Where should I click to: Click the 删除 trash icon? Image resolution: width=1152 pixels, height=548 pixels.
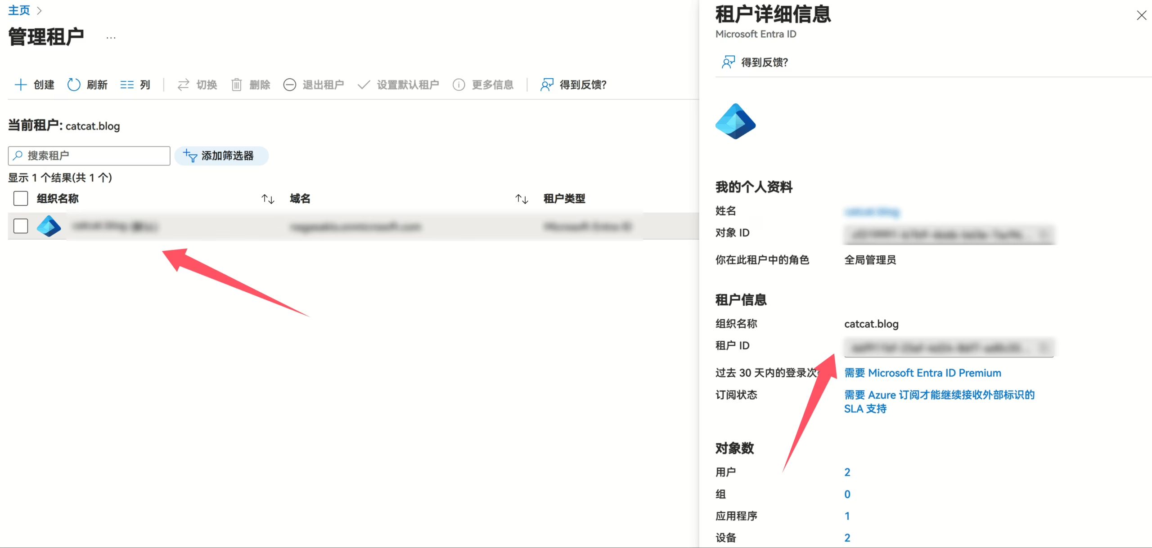[237, 85]
